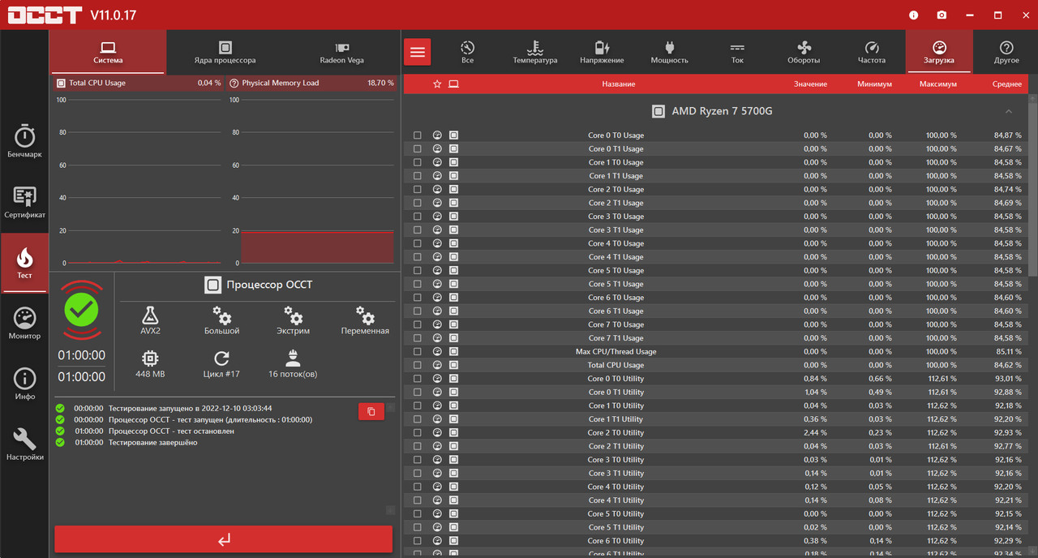Screen dimensions: 1038x558
Task: Click the Physical Memory Load help icon
Action: [x=234, y=83]
